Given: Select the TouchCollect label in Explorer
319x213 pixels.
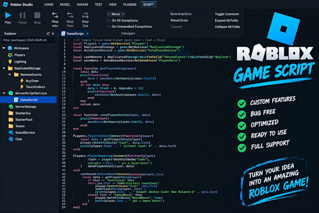Looking at the screenshot, I should [35, 87].
